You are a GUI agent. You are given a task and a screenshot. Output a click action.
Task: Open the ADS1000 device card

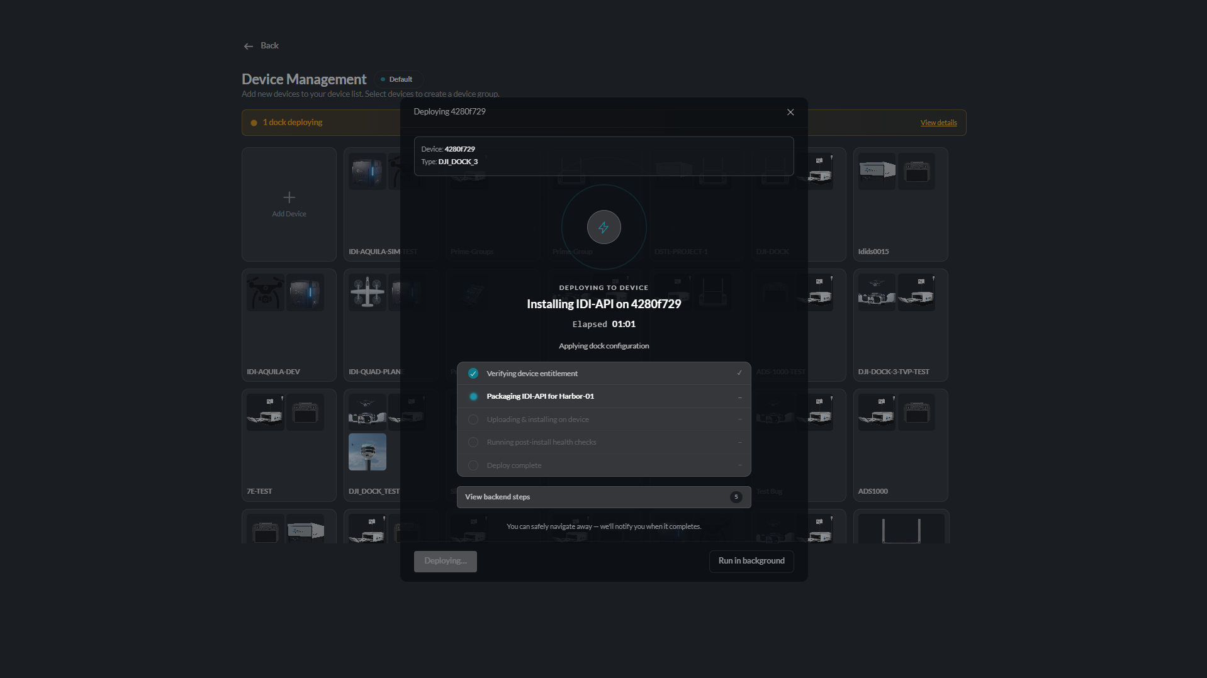coord(901,445)
